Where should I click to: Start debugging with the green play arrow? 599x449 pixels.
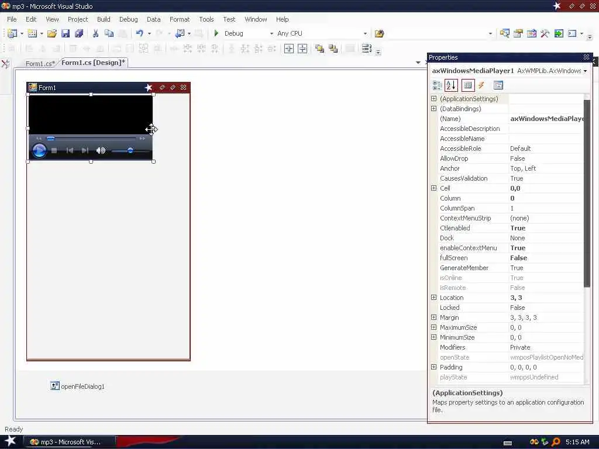216,33
